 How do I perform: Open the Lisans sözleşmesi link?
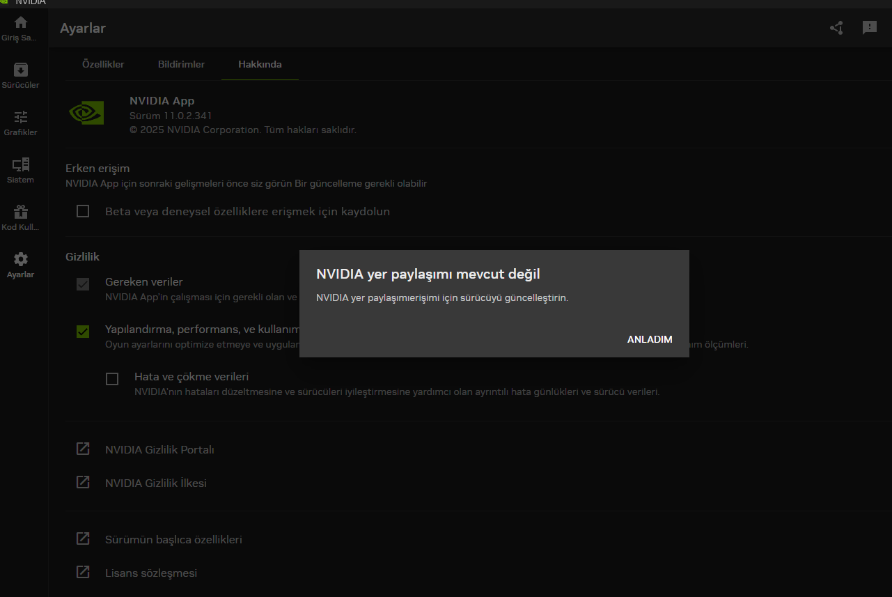[x=151, y=573]
